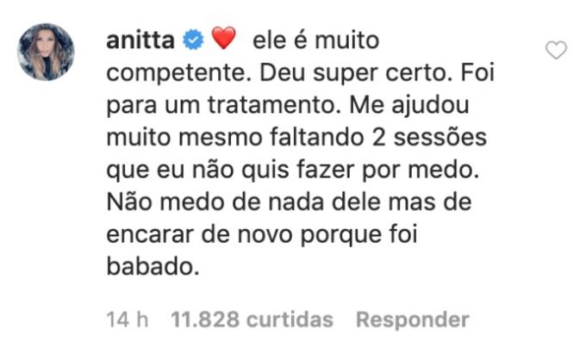Viewport: 586px width, 354px height.
Task: Click the red heart emoji
Action: pos(223,40)
